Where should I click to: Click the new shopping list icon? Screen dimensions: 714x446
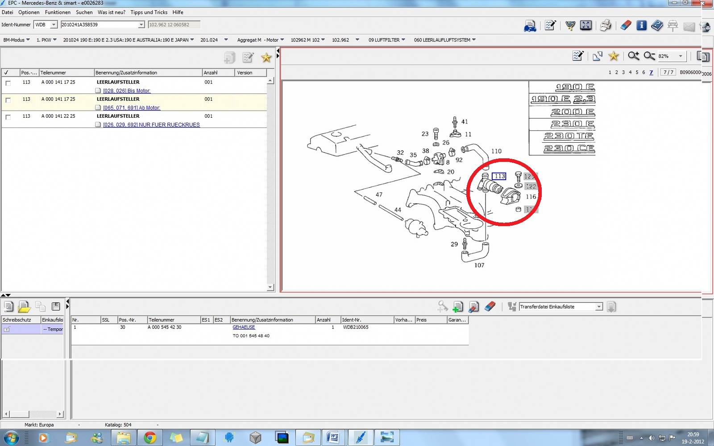8,306
